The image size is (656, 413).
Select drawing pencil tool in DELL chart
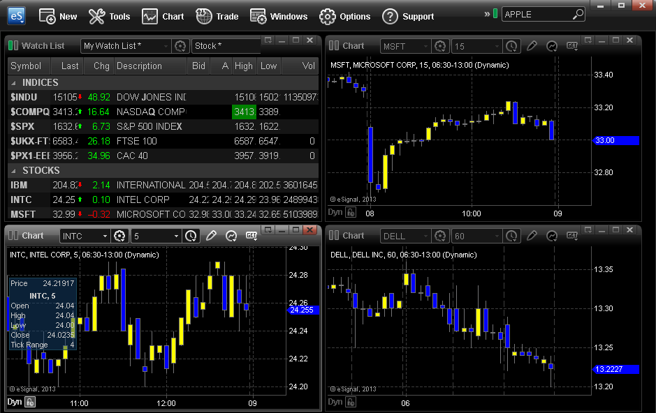click(532, 236)
